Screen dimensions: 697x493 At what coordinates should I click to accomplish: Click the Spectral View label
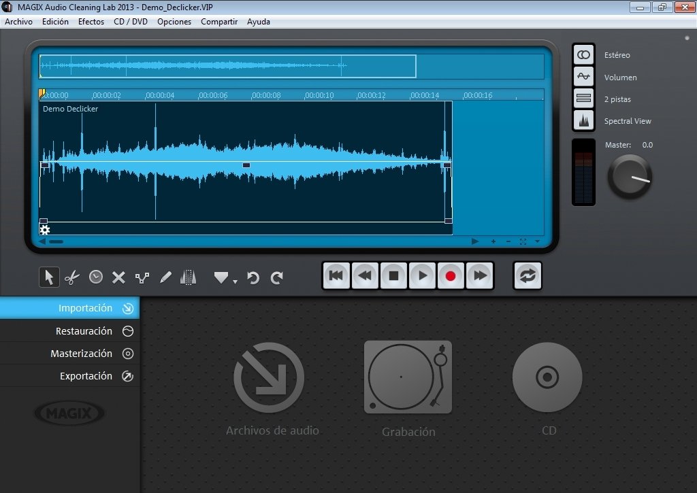pyautogui.click(x=627, y=121)
